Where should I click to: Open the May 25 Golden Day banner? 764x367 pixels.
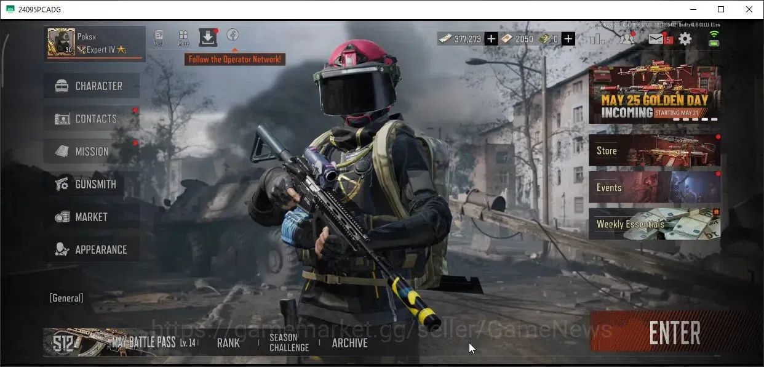655,94
